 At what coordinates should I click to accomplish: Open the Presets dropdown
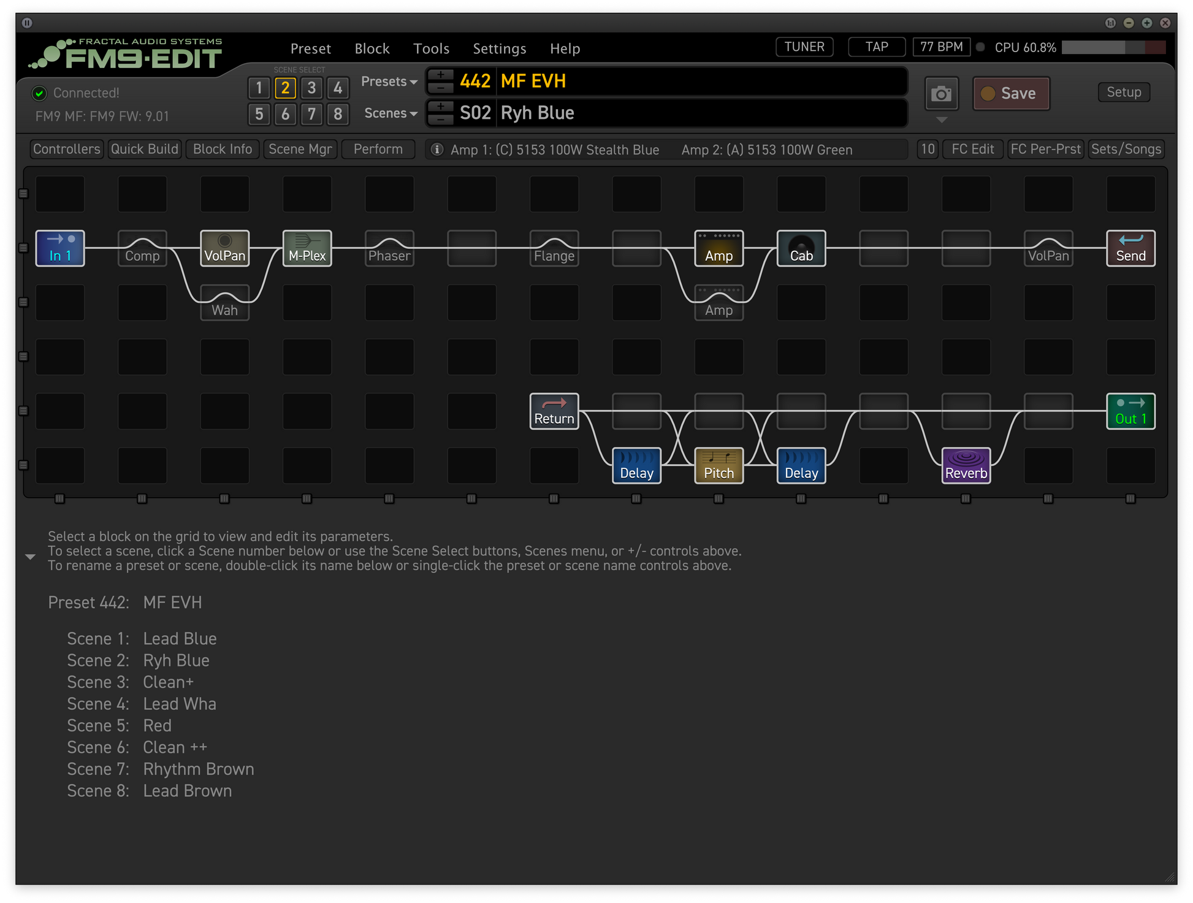click(389, 82)
